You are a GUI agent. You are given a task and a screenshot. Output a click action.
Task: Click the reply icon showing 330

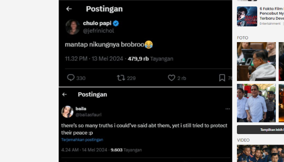pyautogui.click(x=71, y=78)
